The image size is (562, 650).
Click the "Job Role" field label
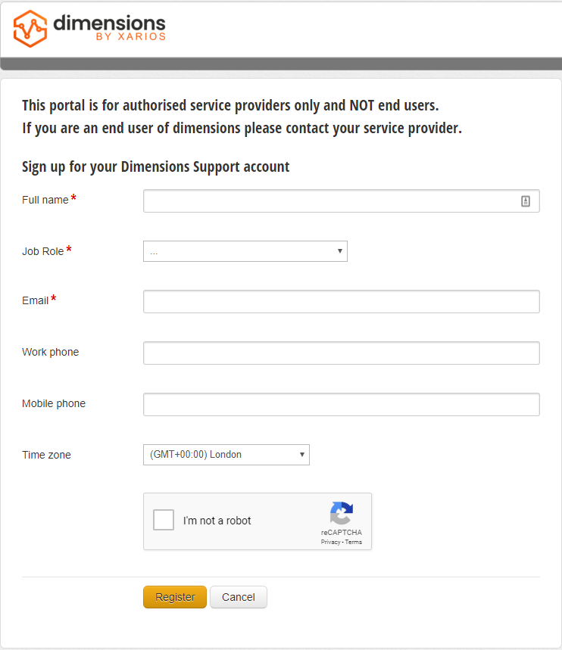[x=43, y=251]
